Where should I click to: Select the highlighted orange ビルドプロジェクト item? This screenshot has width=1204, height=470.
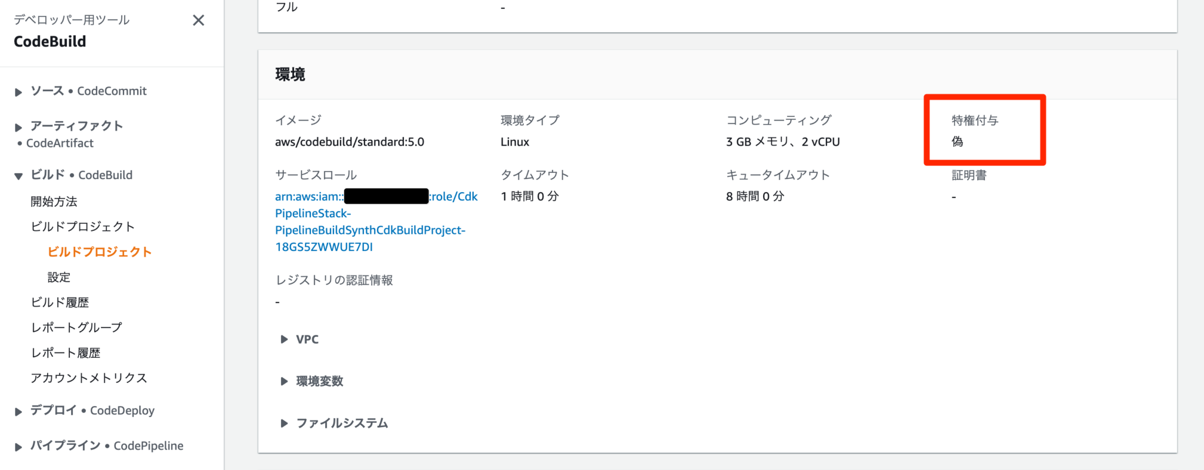99,252
